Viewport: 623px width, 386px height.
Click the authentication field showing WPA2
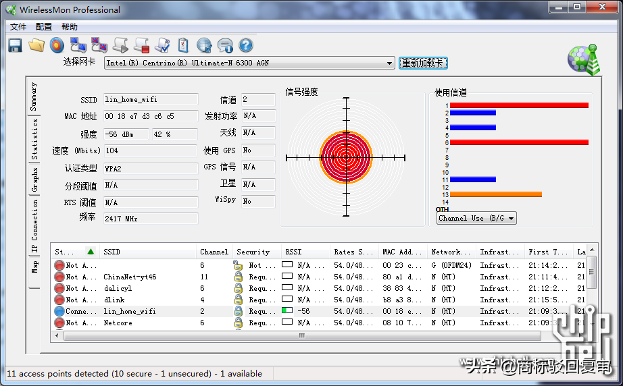pyautogui.click(x=151, y=169)
